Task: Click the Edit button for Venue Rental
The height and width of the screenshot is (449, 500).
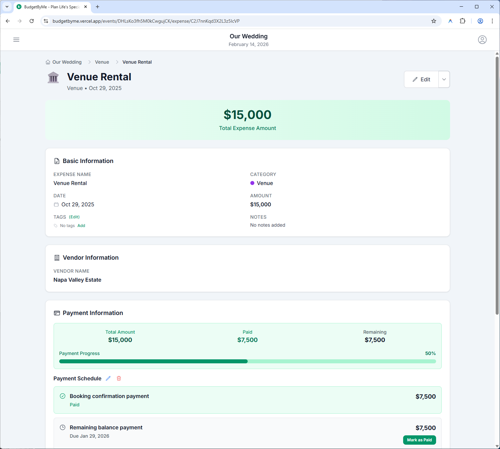Action: tap(421, 79)
